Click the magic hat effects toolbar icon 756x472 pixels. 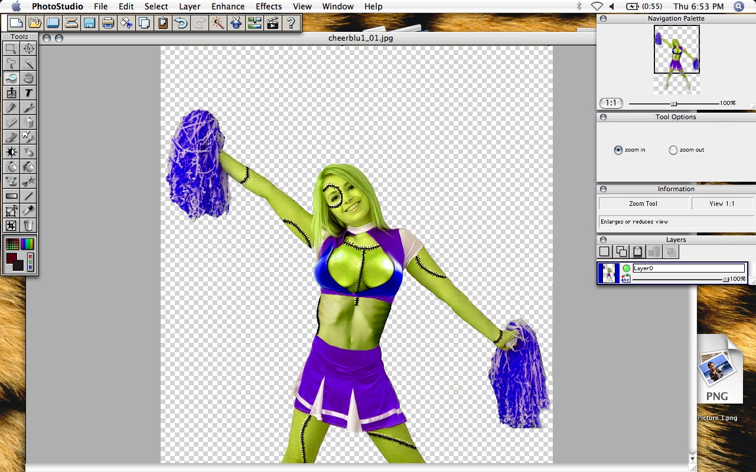coord(236,23)
